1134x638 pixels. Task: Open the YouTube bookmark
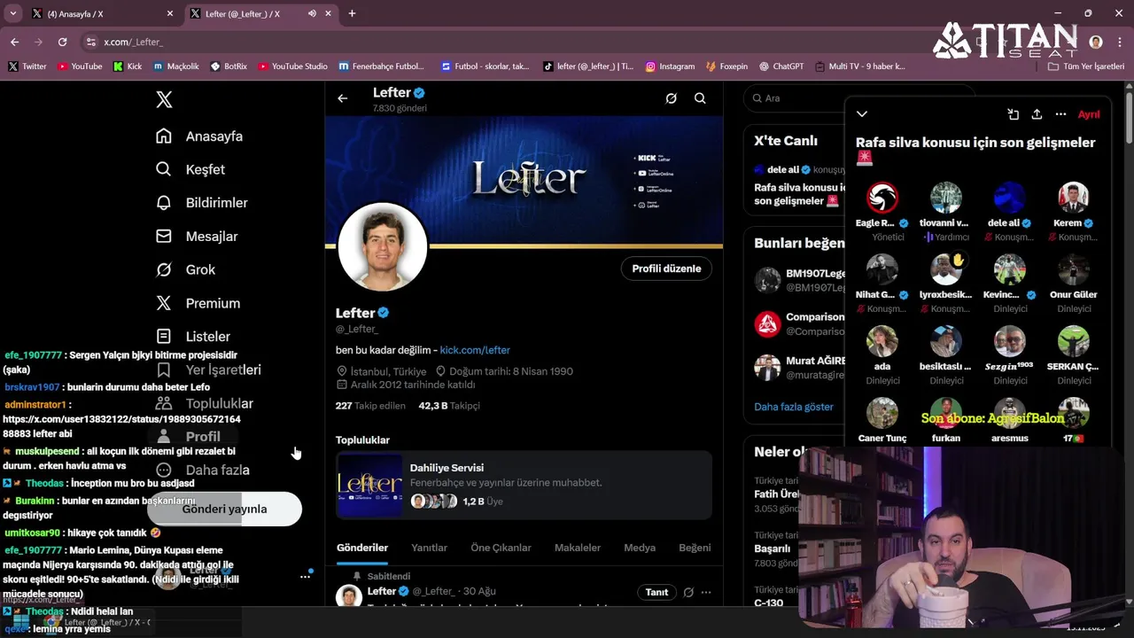click(x=79, y=66)
